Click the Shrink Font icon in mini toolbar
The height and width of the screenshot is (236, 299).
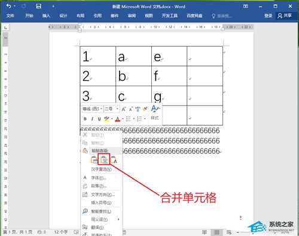tap(131, 109)
